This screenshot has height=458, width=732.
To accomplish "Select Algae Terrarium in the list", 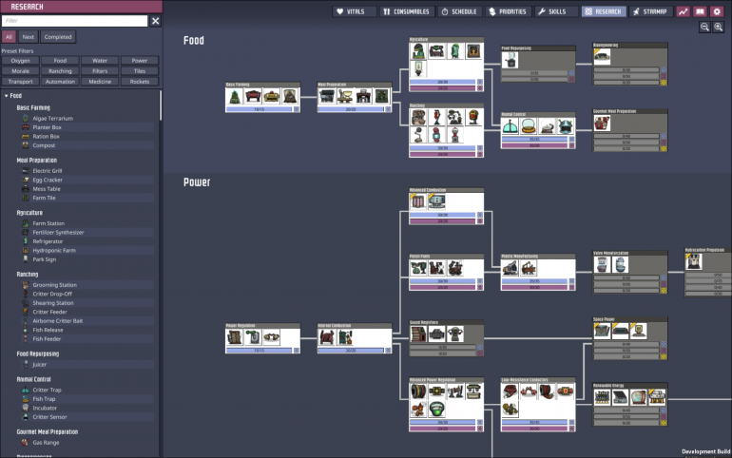I will 87,119.
